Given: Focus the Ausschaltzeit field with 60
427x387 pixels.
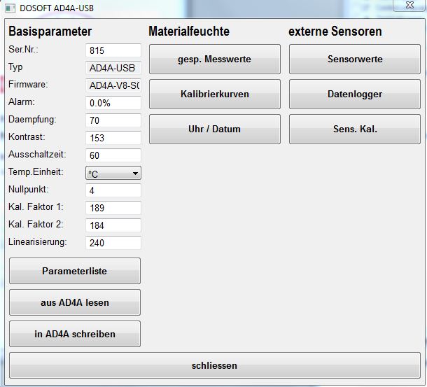Looking at the screenshot, I should [x=113, y=155].
